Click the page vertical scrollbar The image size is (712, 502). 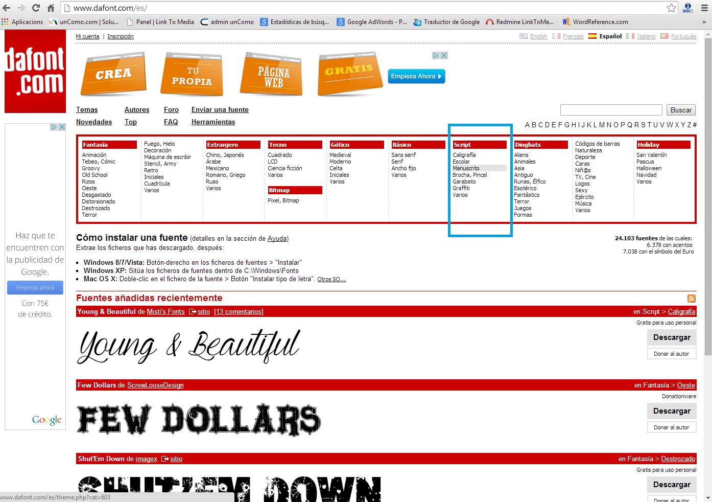tap(708, 204)
